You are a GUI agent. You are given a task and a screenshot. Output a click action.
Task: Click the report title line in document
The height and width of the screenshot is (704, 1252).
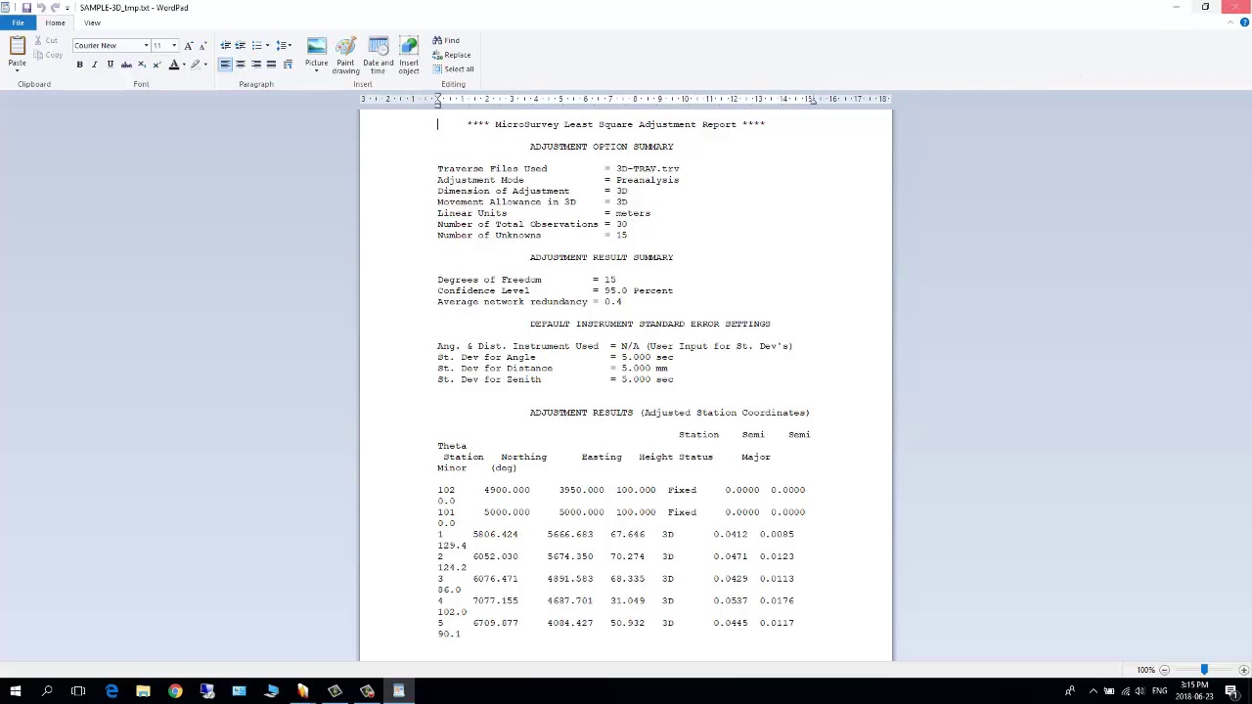click(x=616, y=124)
